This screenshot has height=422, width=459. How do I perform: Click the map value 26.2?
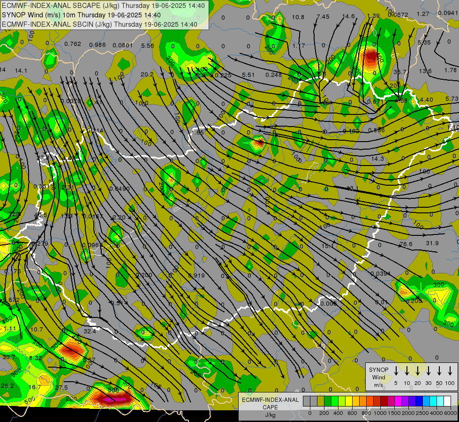7,386
